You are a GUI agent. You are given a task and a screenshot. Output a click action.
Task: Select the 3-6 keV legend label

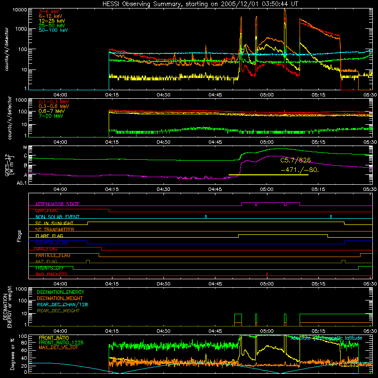(49, 11)
